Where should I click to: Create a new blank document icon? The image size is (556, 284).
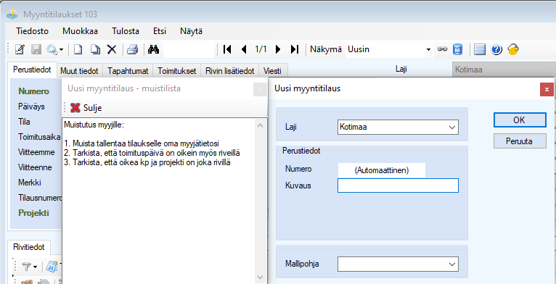pyautogui.click(x=78, y=49)
